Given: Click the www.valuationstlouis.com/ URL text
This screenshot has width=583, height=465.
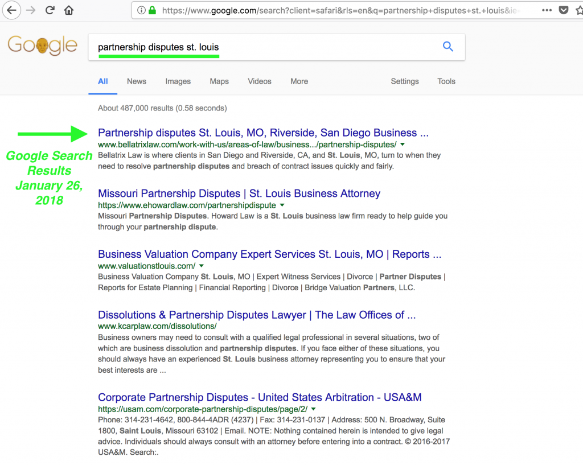Looking at the screenshot, I should coord(146,266).
